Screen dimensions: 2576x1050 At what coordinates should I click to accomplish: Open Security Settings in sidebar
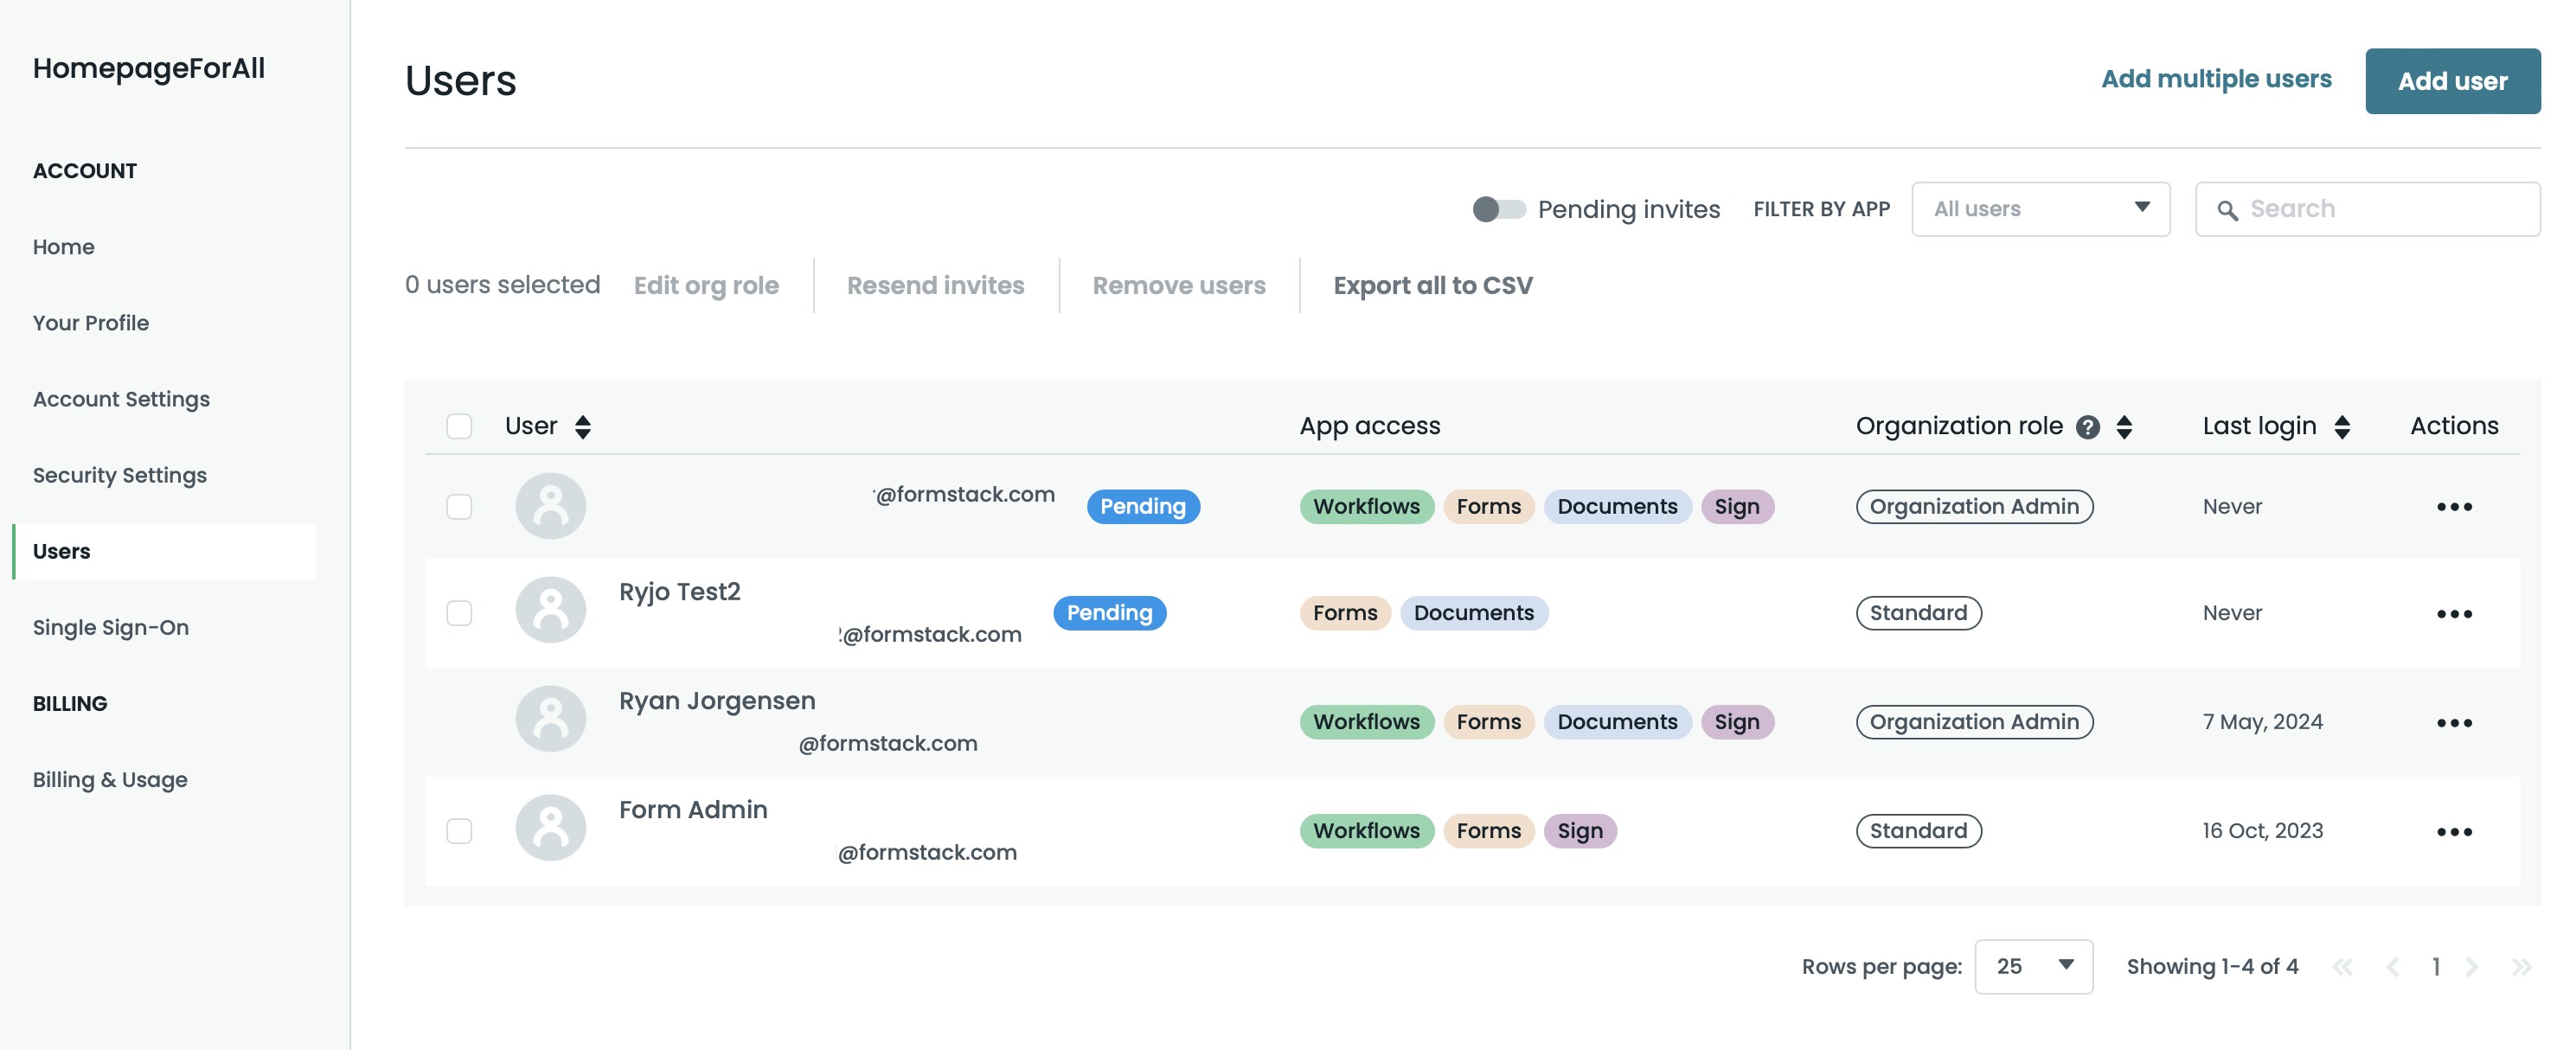point(120,475)
